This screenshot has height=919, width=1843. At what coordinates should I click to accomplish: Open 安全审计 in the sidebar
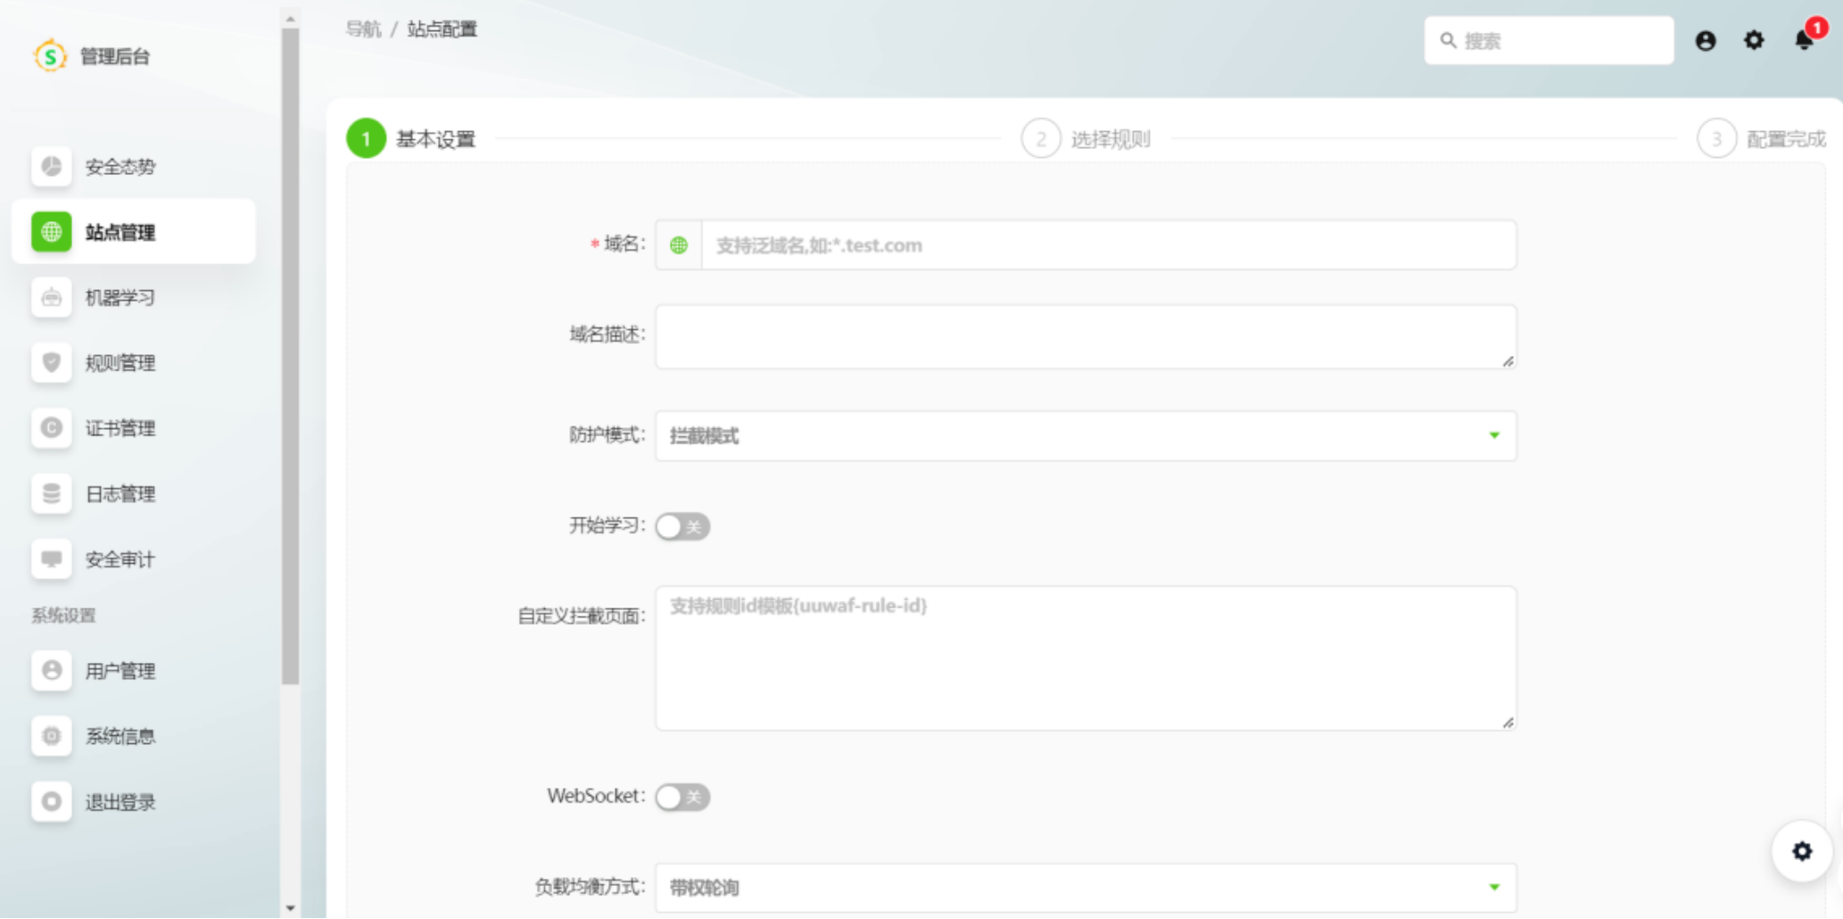coord(120,559)
